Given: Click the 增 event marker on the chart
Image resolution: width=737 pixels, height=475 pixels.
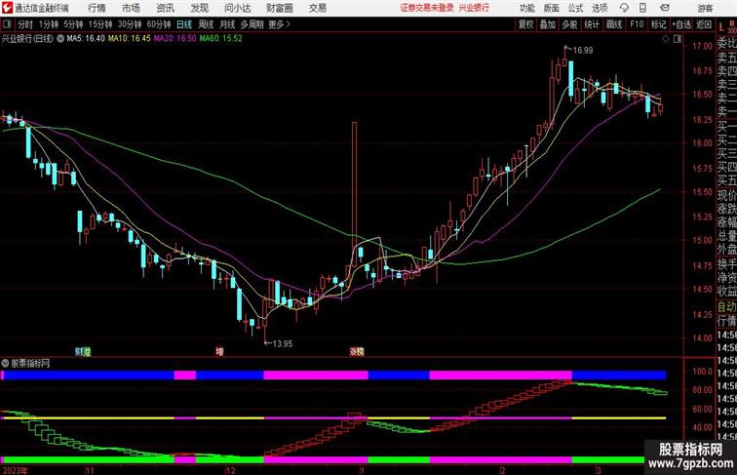Looking at the screenshot, I should click(219, 351).
